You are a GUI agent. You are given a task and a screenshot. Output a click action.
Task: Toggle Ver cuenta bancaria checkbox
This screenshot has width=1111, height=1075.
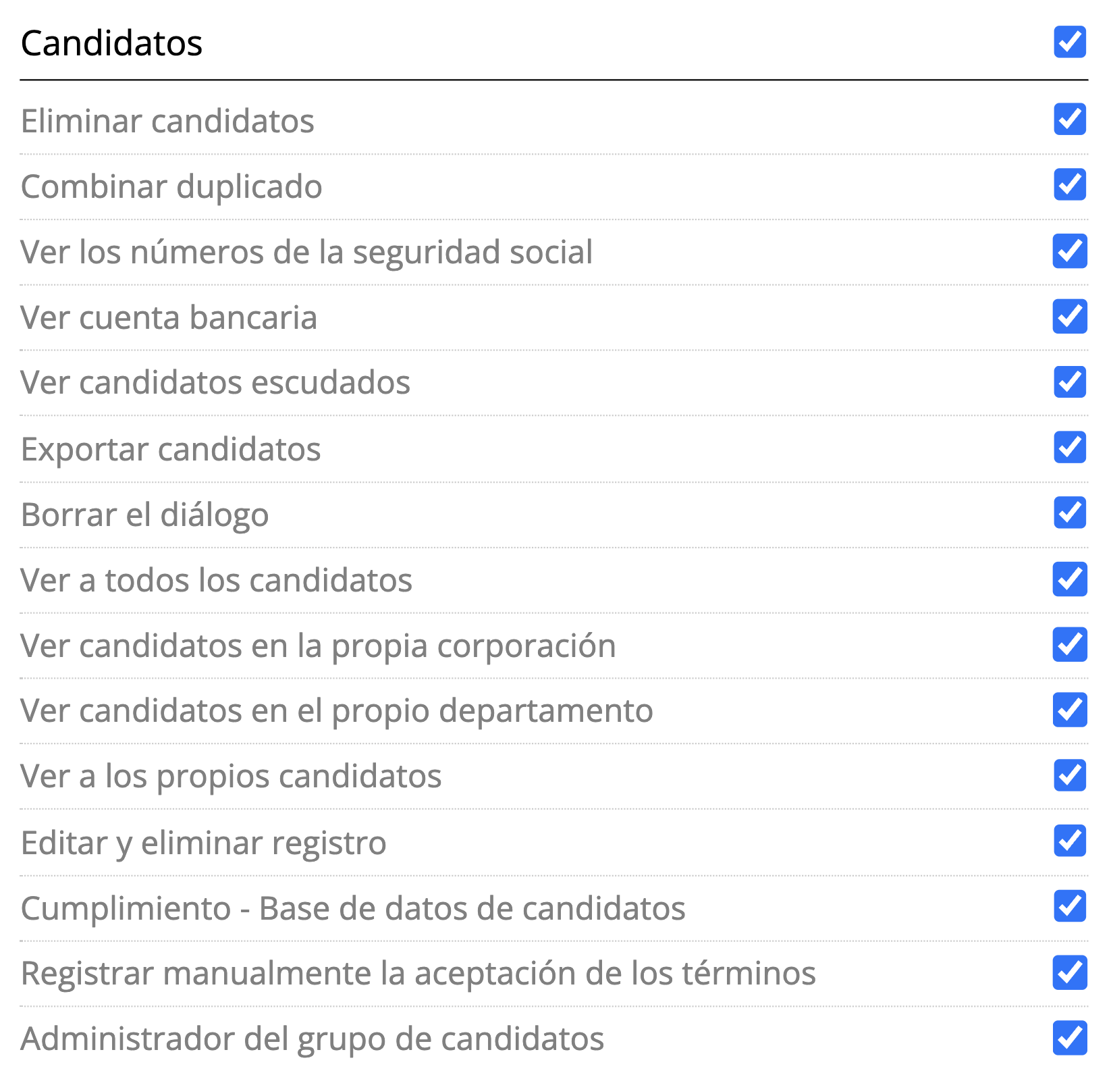point(1069,316)
